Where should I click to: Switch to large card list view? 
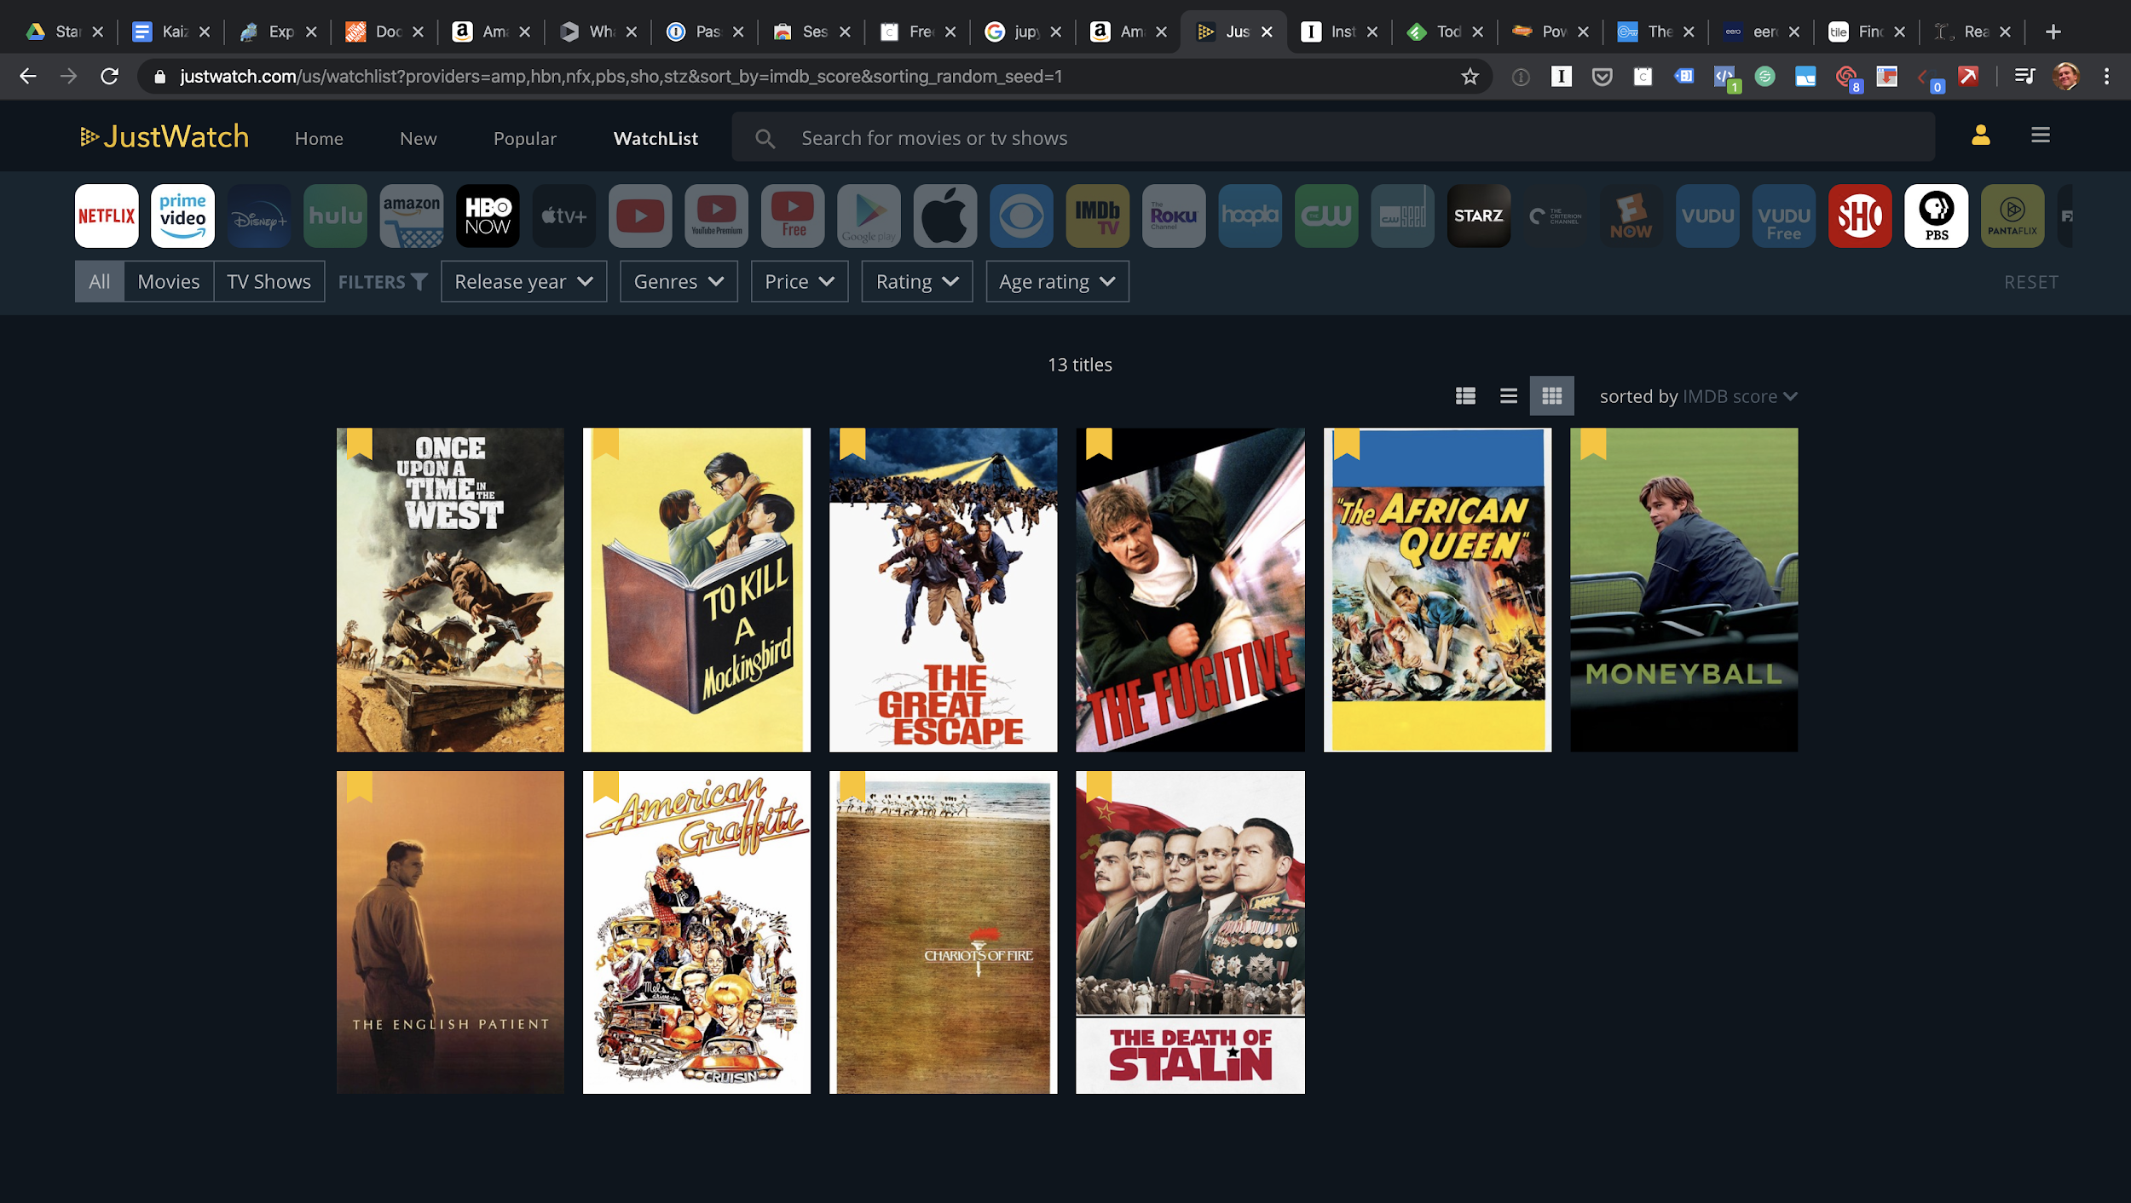(x=1465, y=396)
